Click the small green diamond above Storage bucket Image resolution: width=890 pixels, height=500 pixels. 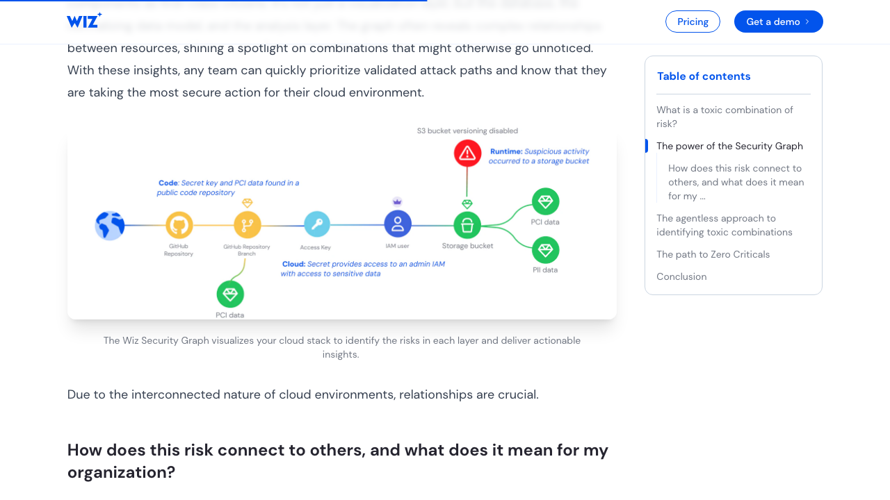[467, 204]
